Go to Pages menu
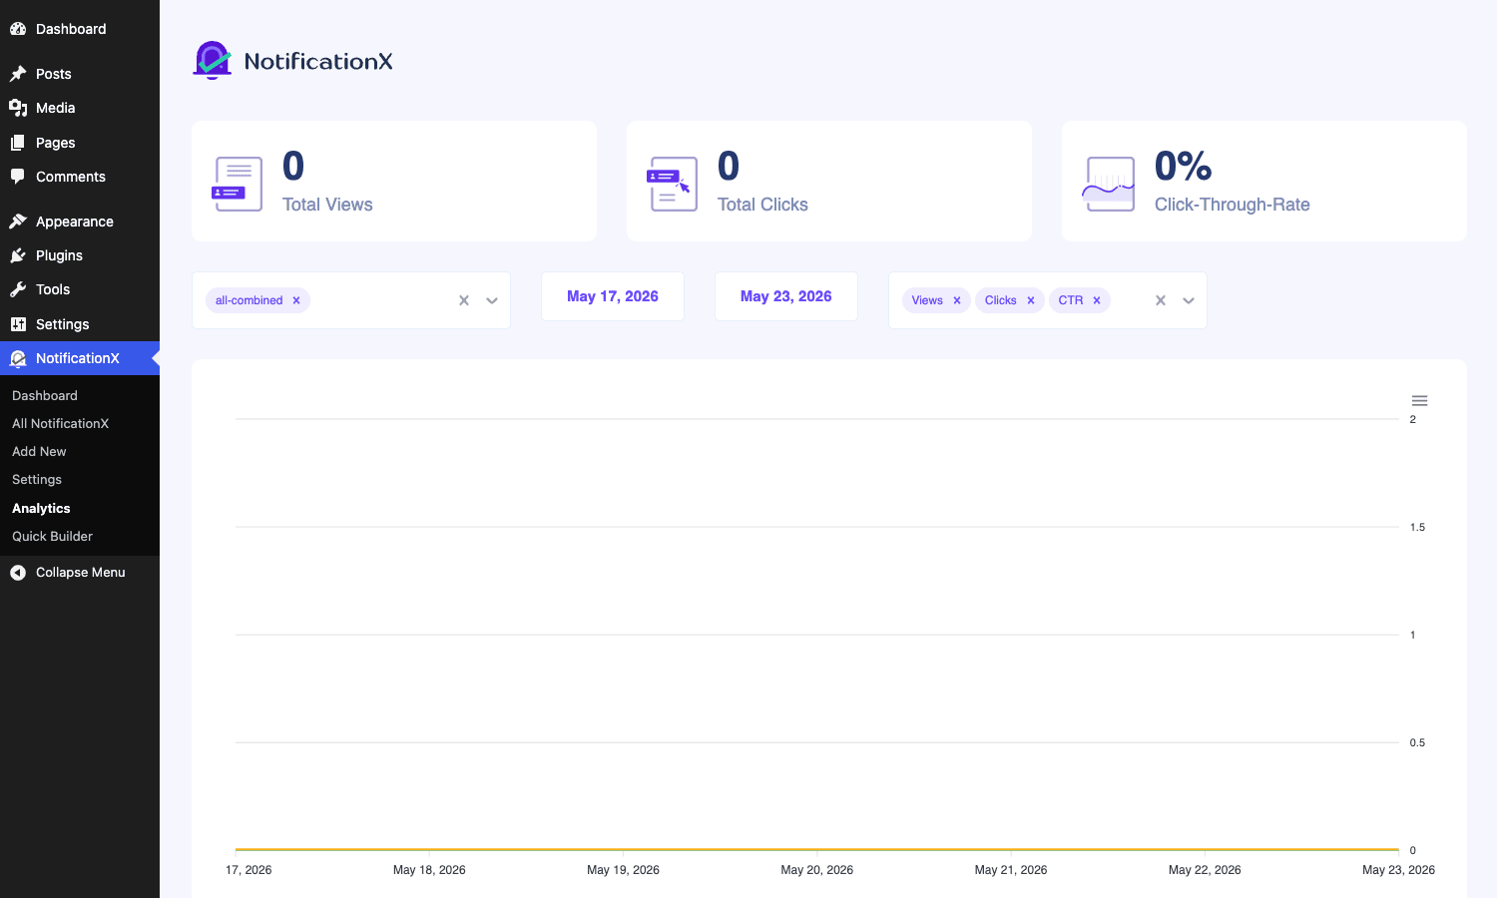The height and width of the screenshot is (898, 1497). 80,143
